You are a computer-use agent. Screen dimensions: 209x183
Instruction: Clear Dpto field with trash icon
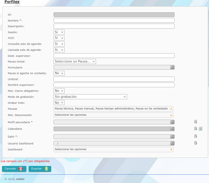pyautogui.click(x=196, y=136)
